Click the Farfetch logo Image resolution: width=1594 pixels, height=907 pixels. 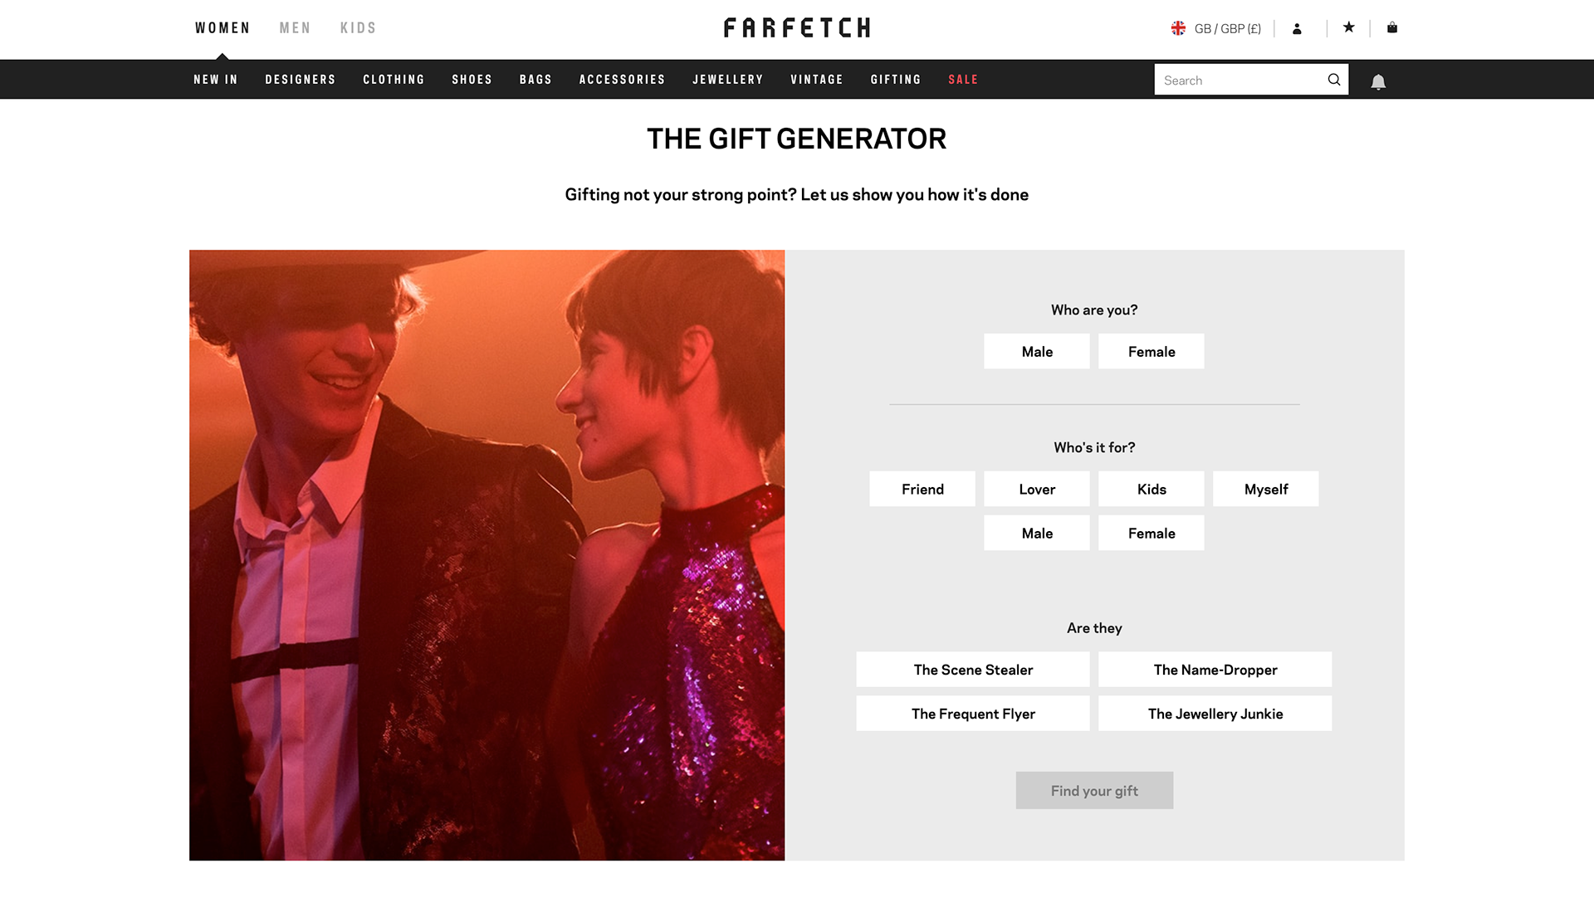pyautogui.click(x=797, y=28)
